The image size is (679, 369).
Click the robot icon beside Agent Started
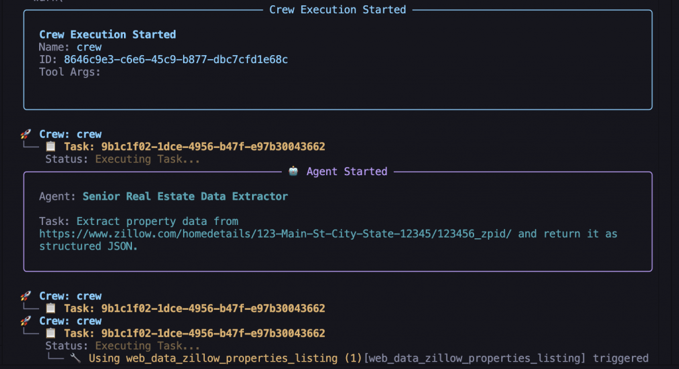pyautogui.click(x=294, y=171)
